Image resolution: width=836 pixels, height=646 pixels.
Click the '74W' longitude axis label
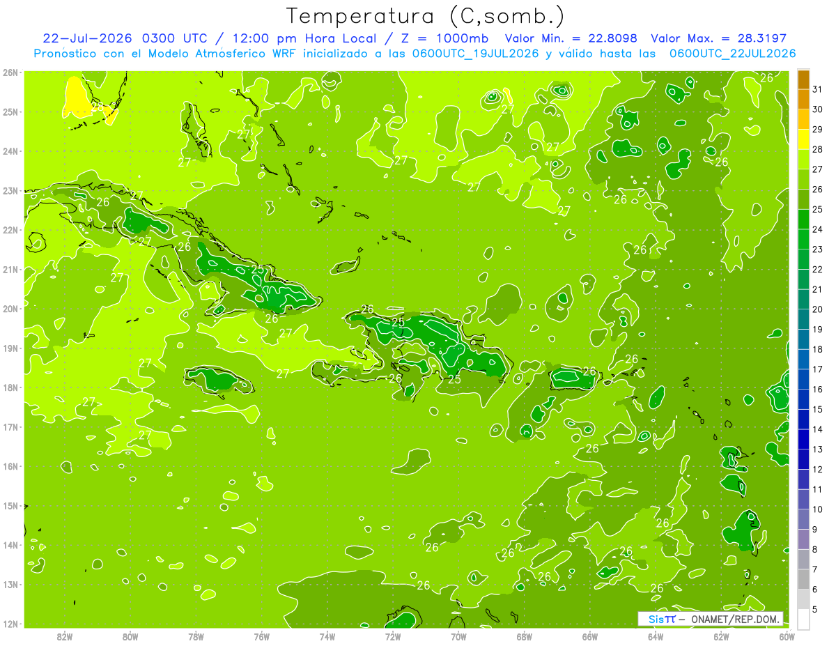pyautogui.click(x=327, y=636)
